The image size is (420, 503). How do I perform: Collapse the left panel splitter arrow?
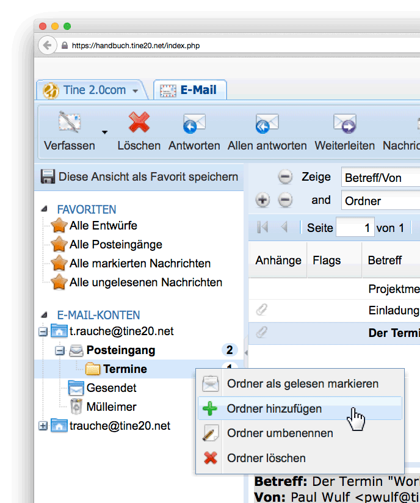coord(246,353)
